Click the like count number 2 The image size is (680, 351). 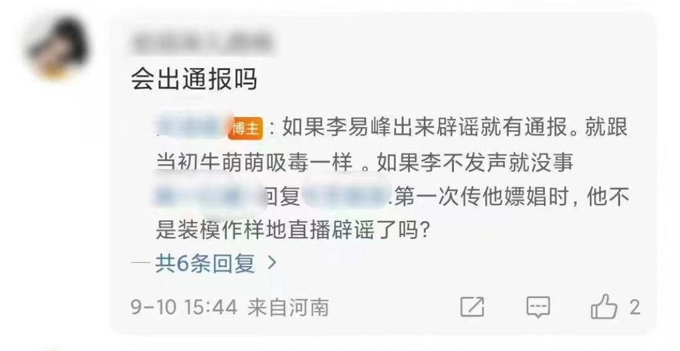(x=635, y=308)
